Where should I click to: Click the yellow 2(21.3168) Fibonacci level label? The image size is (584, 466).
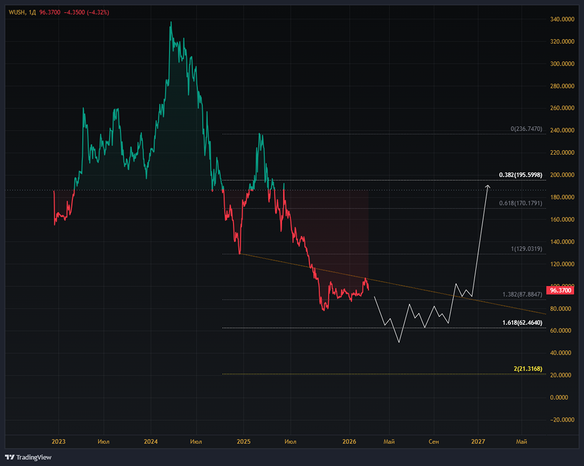pyautogui.click(x=528, y=369)
